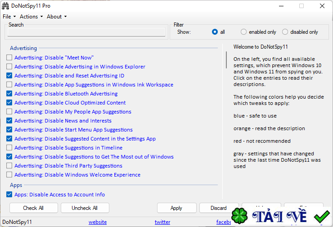Click the Check All button
The height and width of the screenshot is (227, 333).
click(x=34, y=208)
